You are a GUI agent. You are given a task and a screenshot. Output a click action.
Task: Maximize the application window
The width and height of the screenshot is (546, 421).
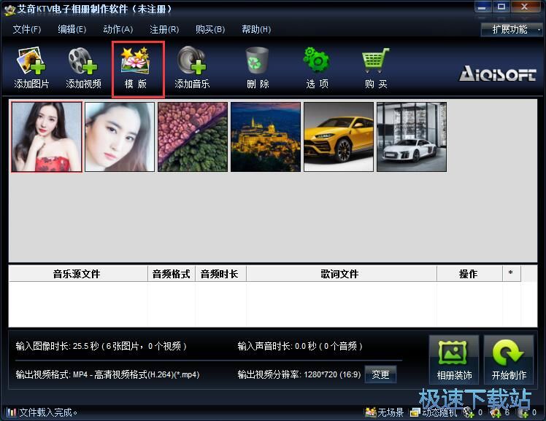(501, 7)
